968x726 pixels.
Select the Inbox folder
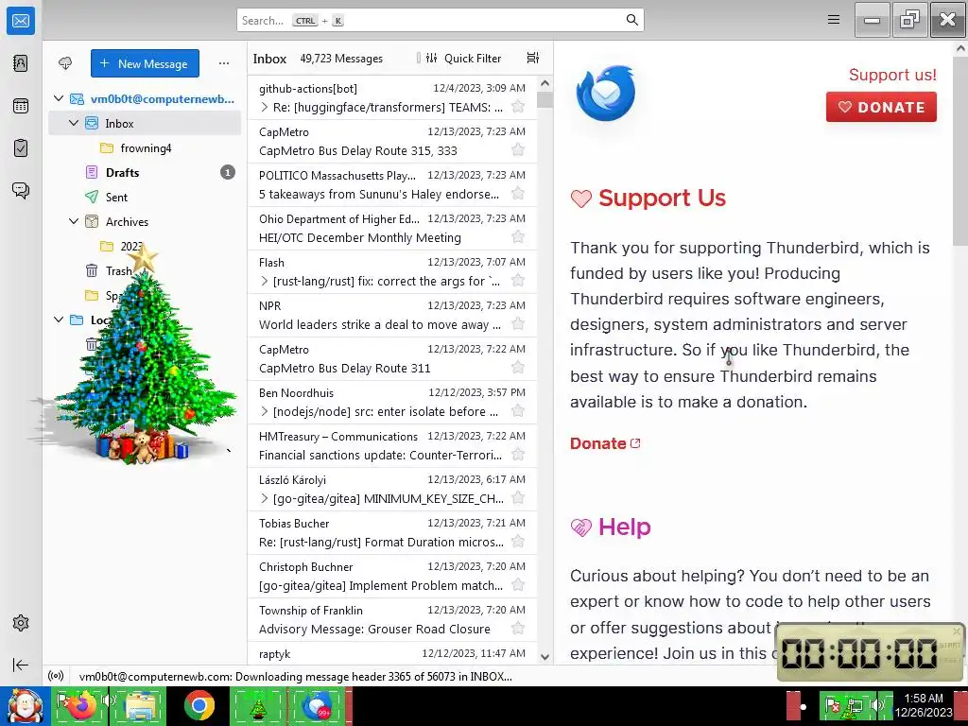145,124
